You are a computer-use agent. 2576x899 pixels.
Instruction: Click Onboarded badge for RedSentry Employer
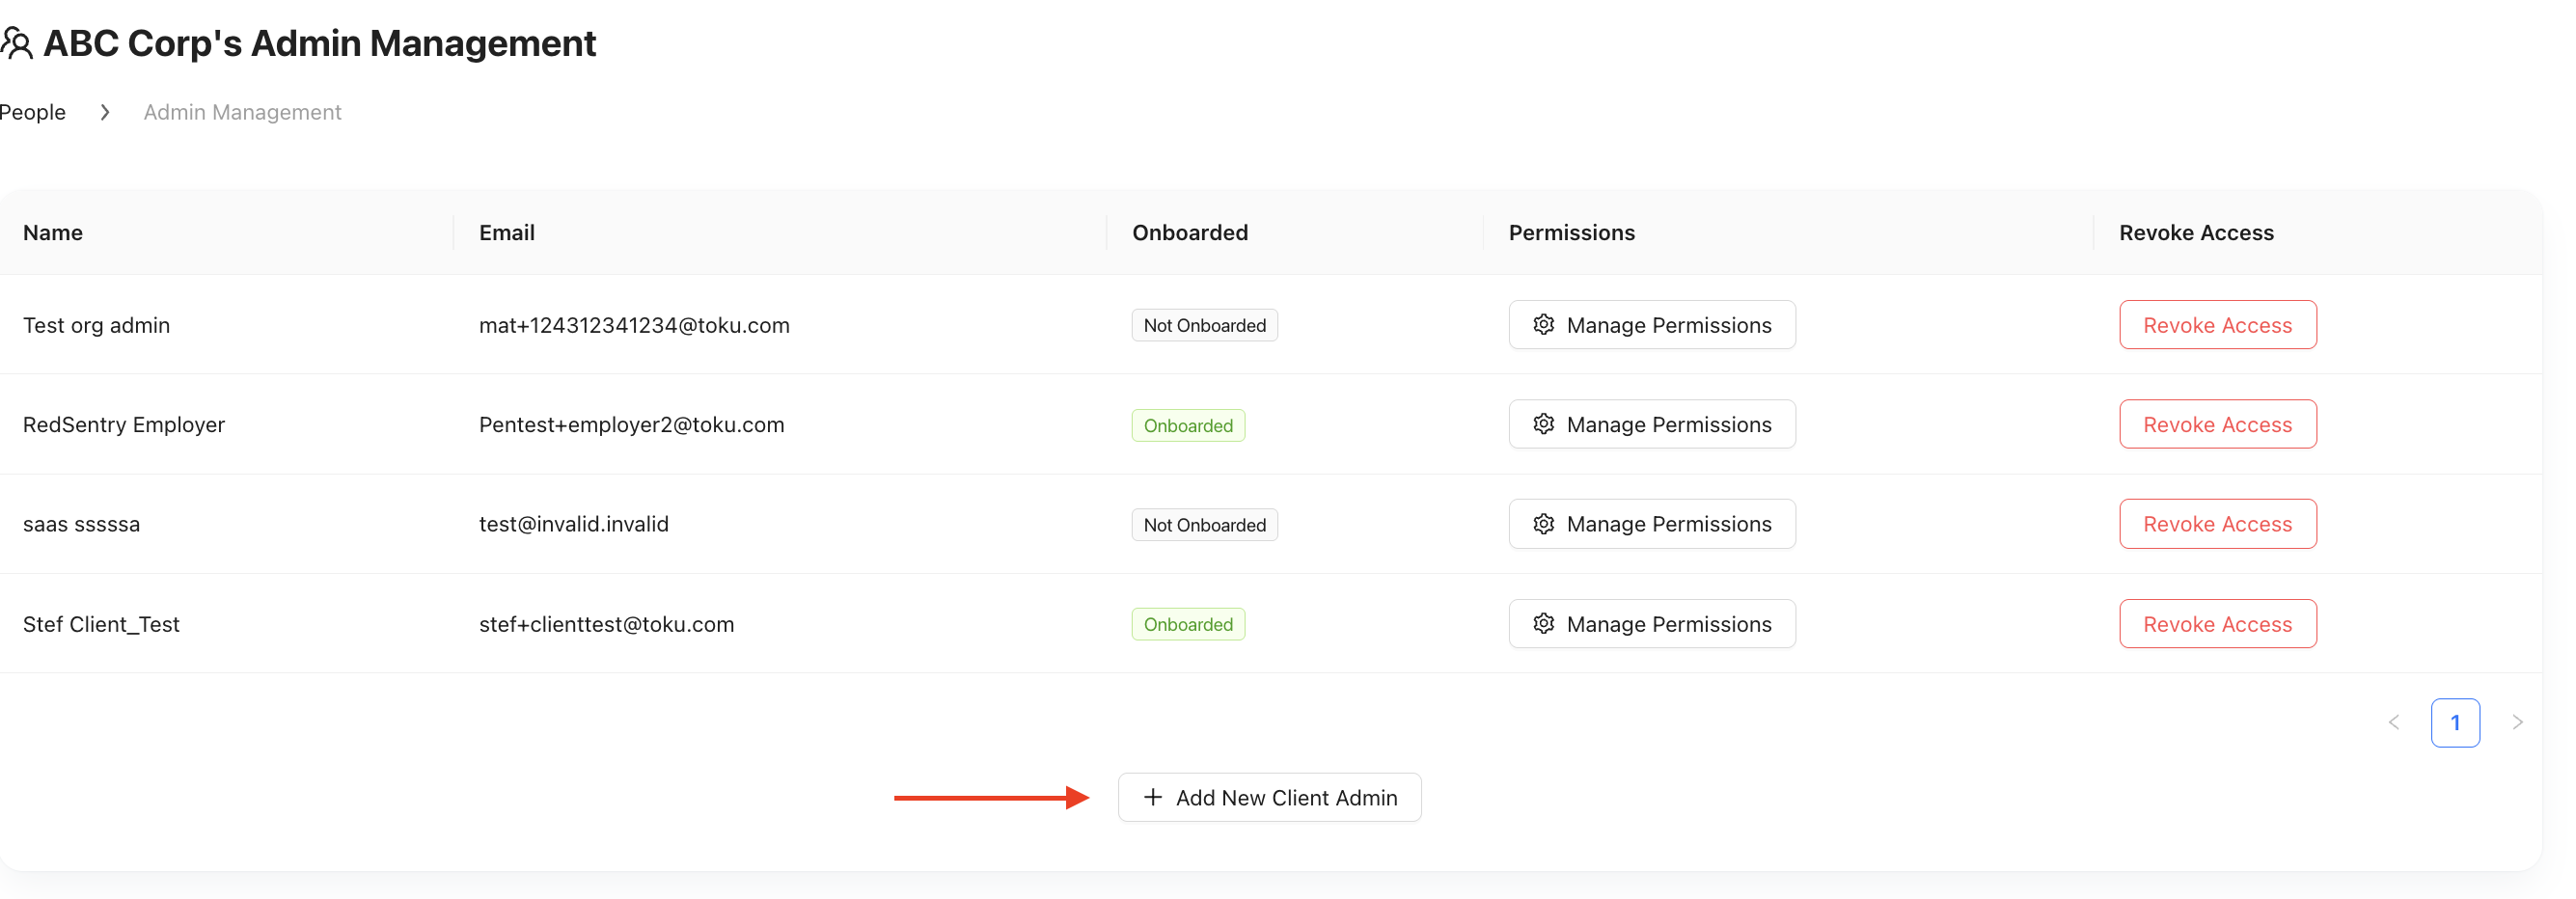[1188, 425]
